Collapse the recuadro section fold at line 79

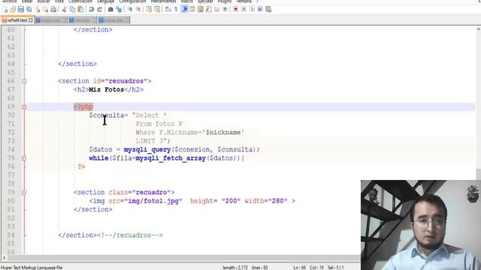(24, 193)
